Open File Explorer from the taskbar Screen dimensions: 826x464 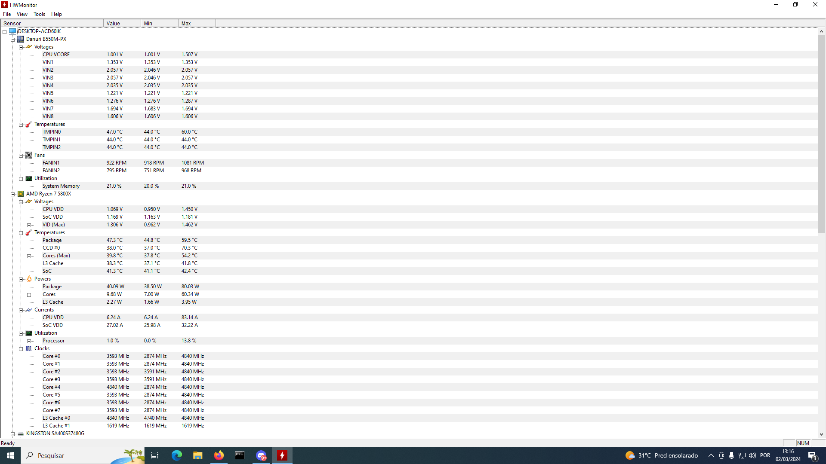pos(197,455)
